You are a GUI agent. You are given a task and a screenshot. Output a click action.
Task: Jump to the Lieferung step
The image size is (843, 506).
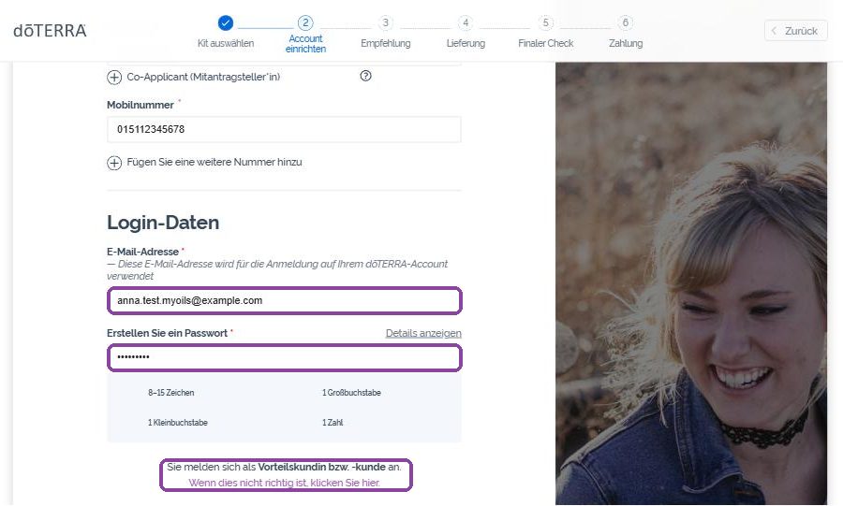466,43
